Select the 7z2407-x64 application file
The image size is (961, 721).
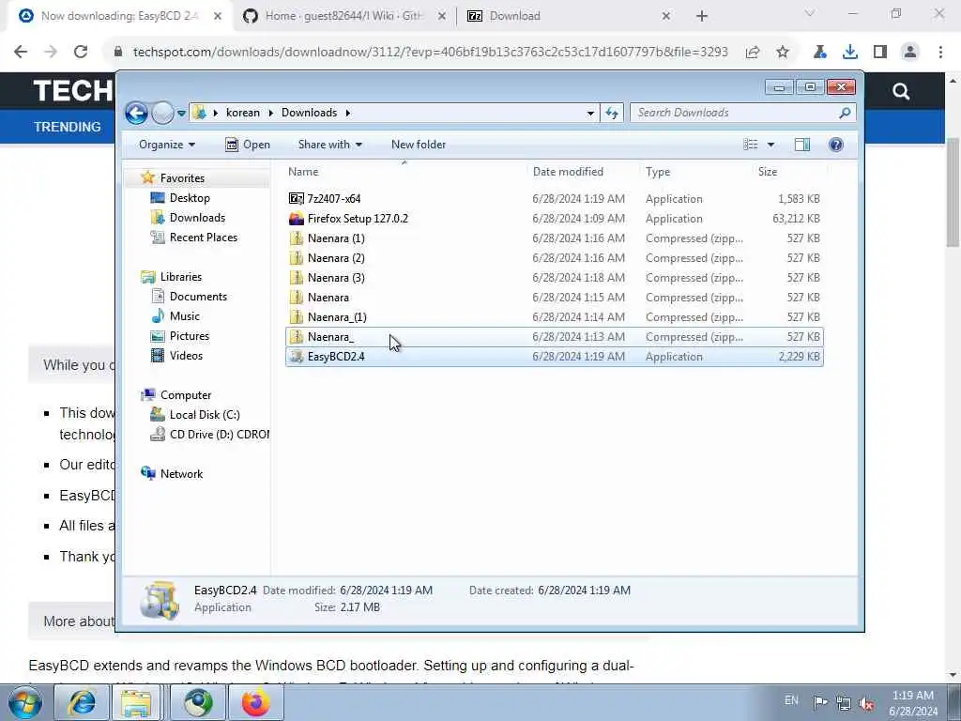click(554, 199)
